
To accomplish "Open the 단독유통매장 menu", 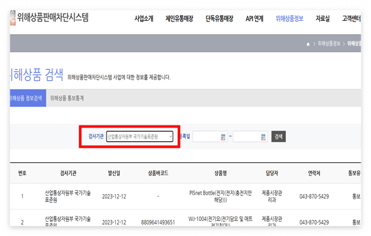I will pyautogui.click(x=219, y=18).
